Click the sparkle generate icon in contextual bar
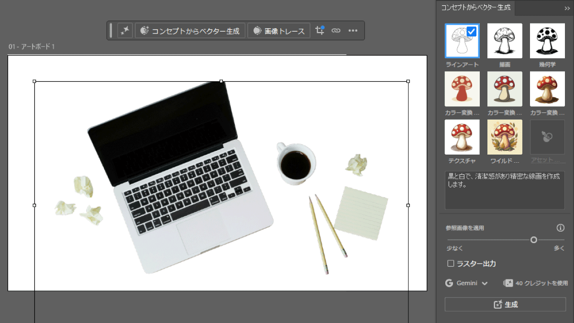The height and width of the screenshot is (323, 574). pos(125,31)
